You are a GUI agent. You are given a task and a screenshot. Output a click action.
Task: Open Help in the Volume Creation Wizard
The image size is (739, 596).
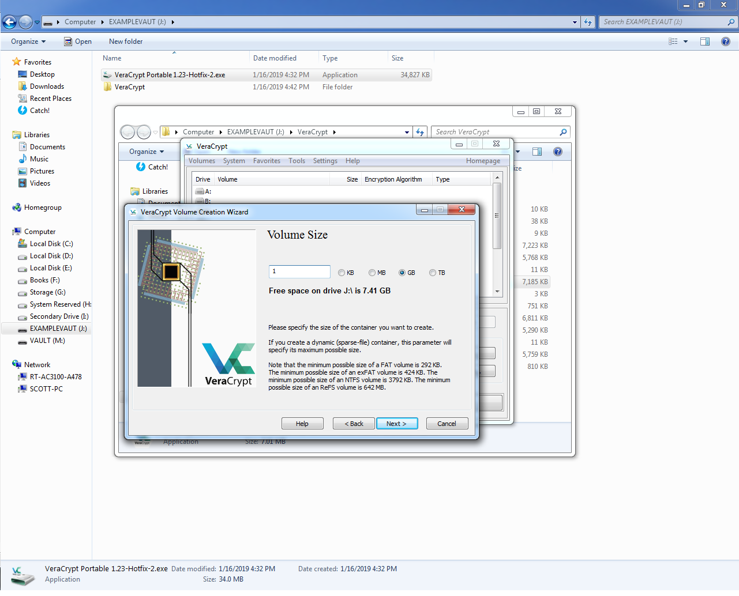tap(302, 424)
